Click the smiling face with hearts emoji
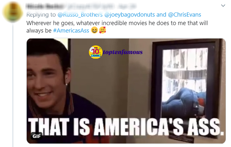The image size is (231, 147). [103, 30]
